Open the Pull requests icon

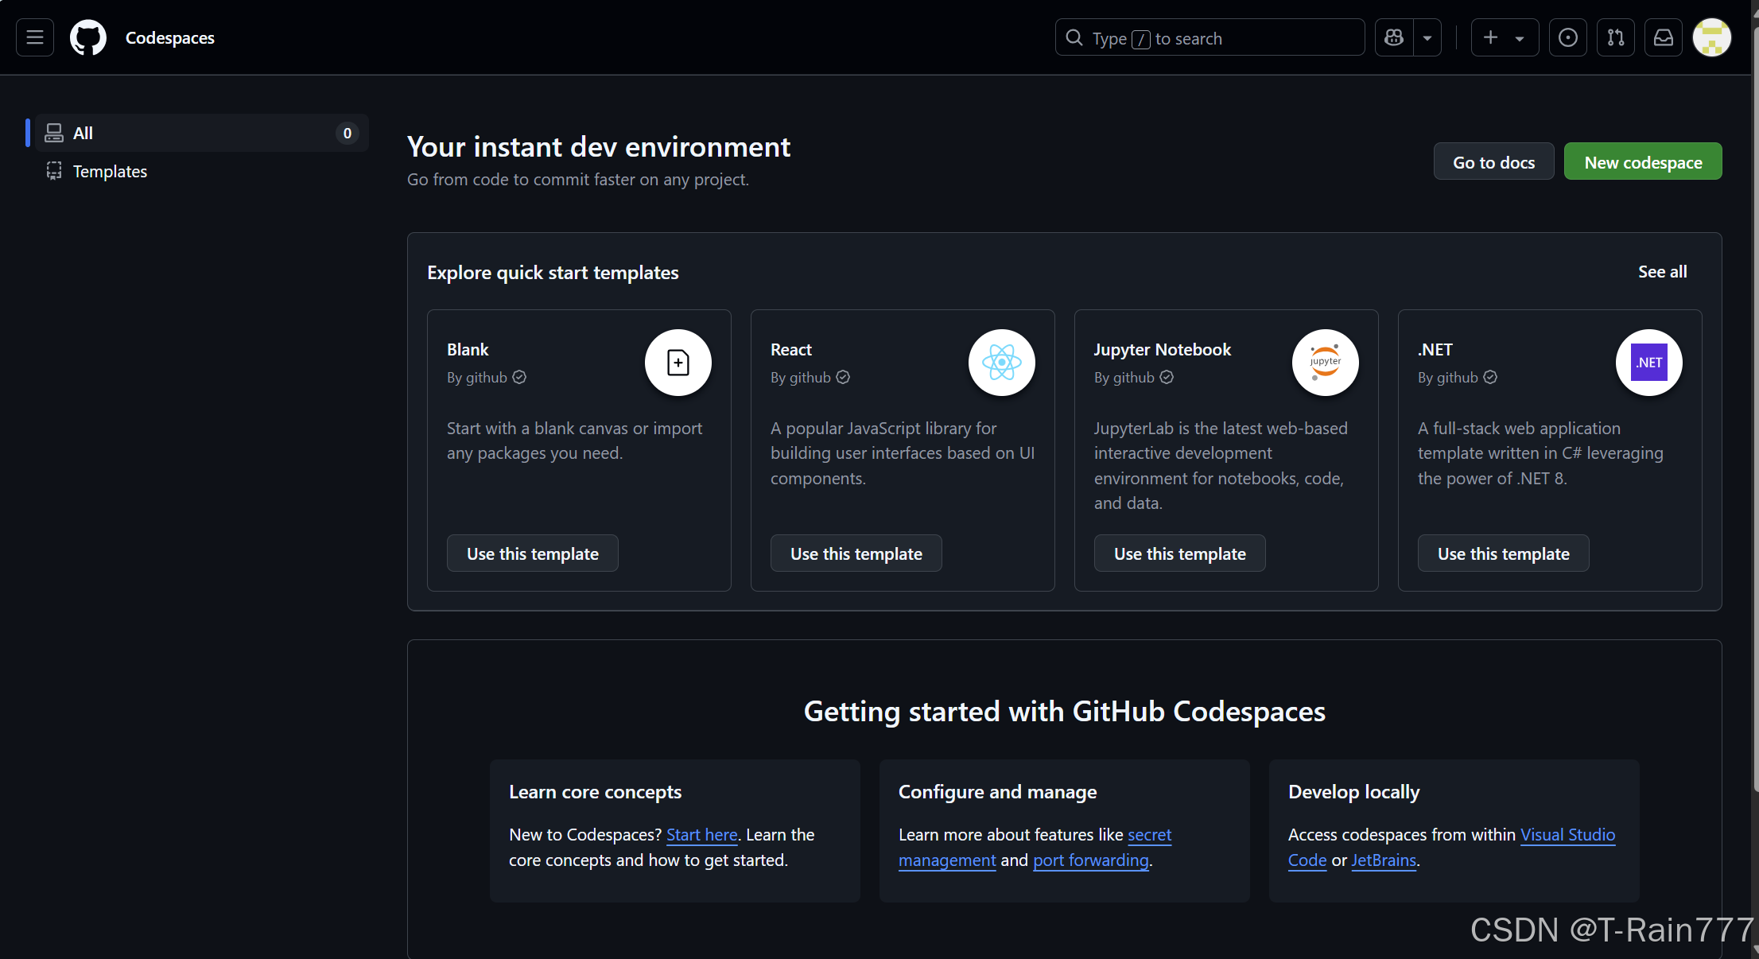click(1615, 37)
